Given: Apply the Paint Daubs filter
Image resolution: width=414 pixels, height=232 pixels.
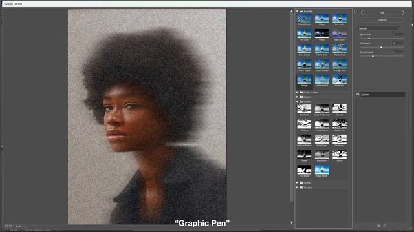Looking at the screenshot, I should 304,50.
